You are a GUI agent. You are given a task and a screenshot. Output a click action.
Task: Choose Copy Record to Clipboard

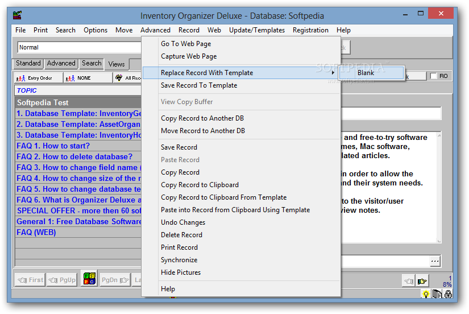click(241, 185)
